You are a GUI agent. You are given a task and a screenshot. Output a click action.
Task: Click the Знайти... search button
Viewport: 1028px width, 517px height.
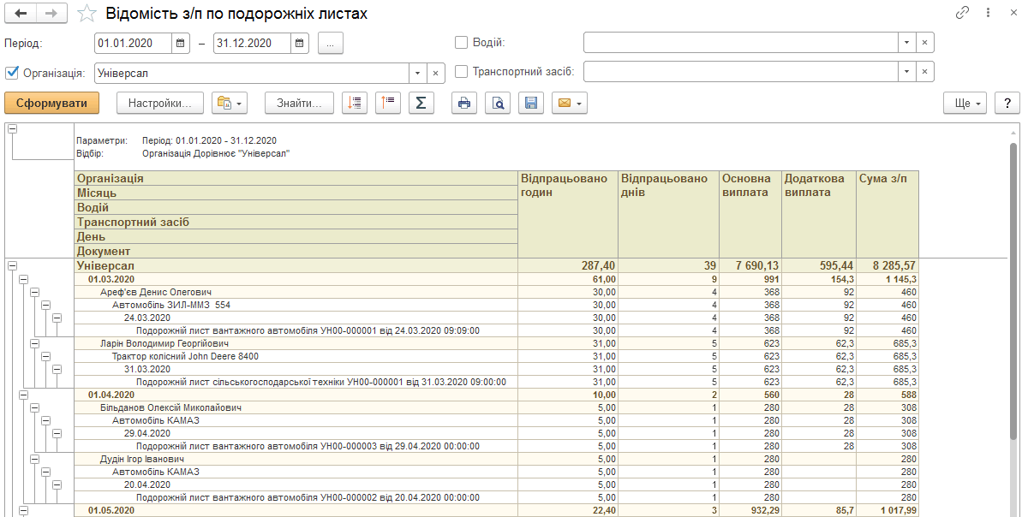tap(299, 103)
